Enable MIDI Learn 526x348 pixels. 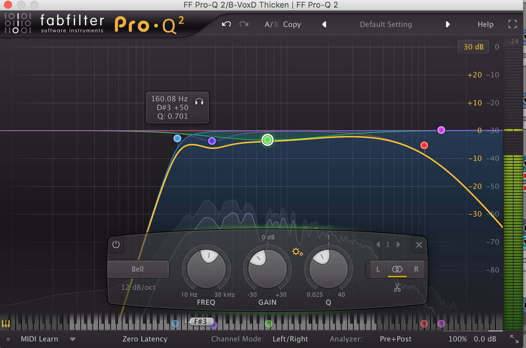pyautogui.click(x=39, y=339)
